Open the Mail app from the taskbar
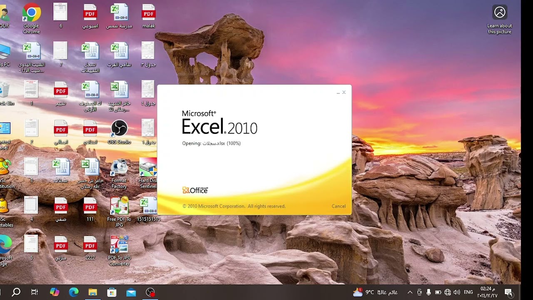Screen dimensions: 533x300 click(131, 292)
